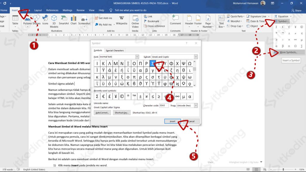Switch to Print Layout view in status bar
This screenshot has width=306, height=172.
pyautogui.click(x=256, y=169)
